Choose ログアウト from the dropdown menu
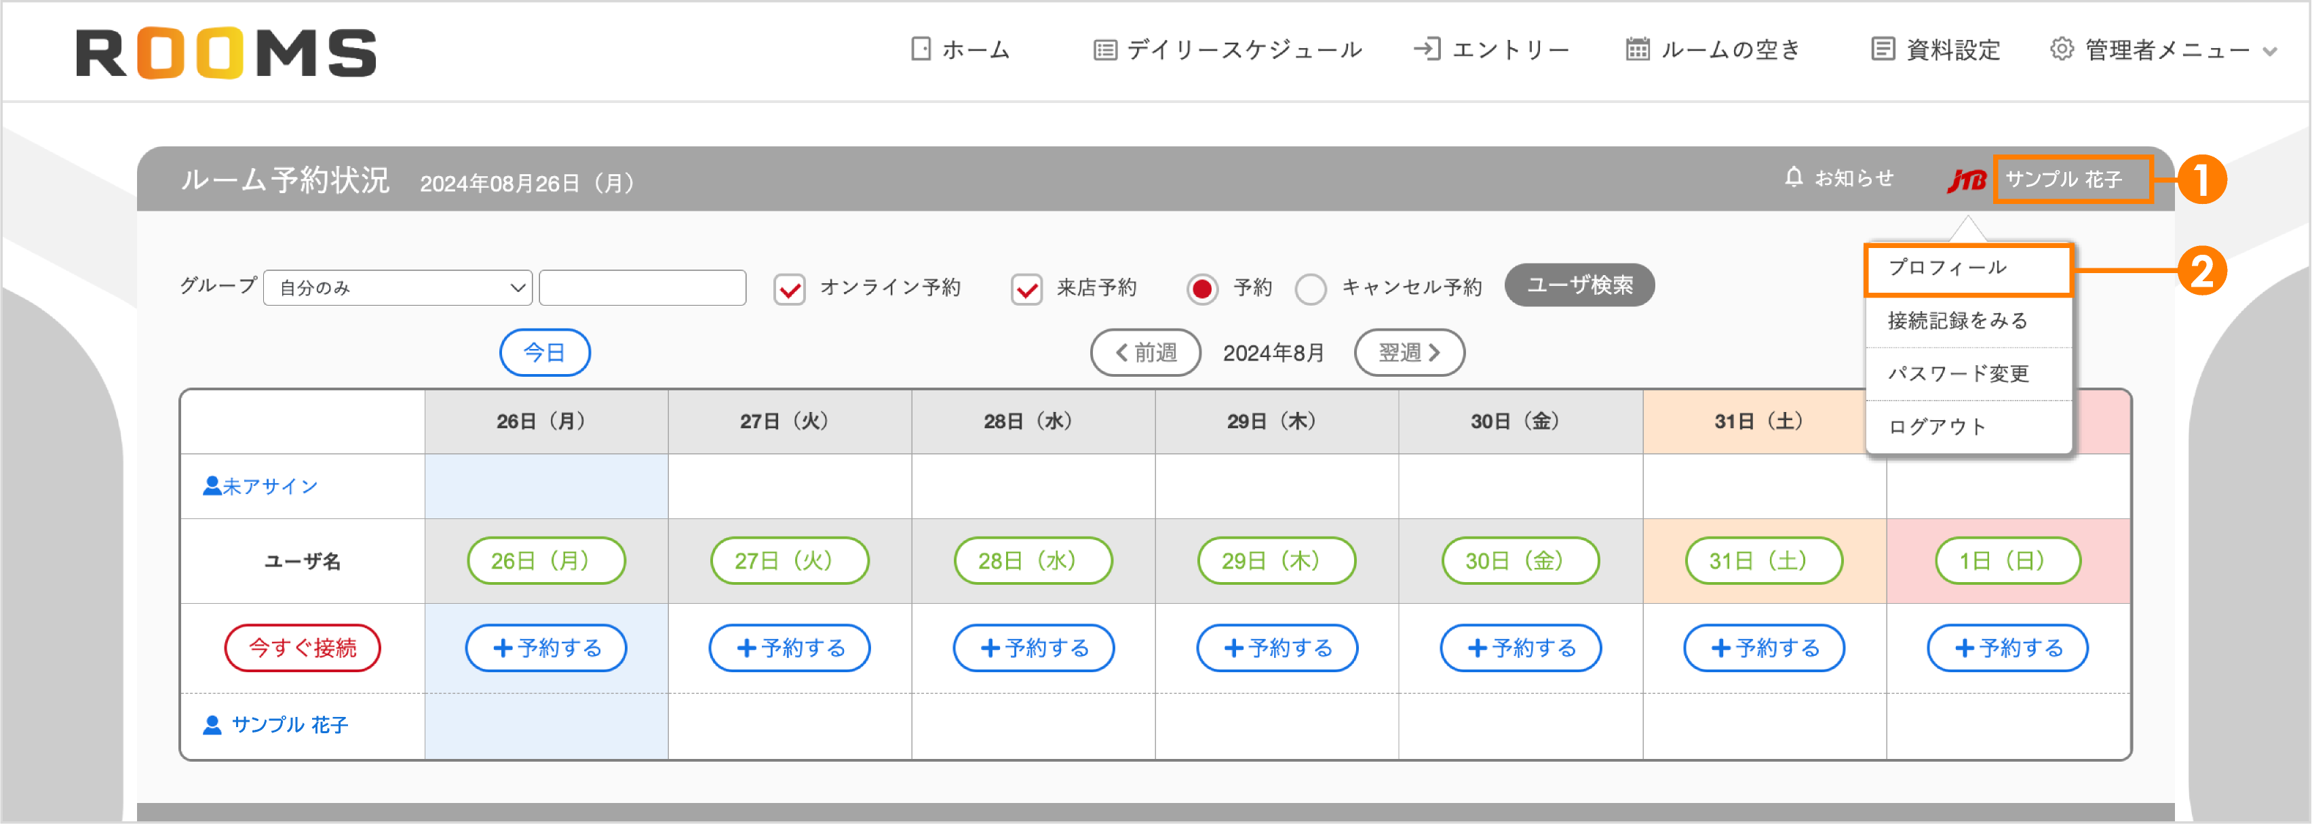 (1938, 427)
